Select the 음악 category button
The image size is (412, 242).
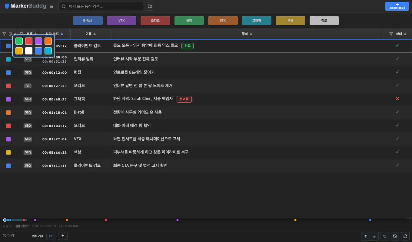[x=189, y=21]
